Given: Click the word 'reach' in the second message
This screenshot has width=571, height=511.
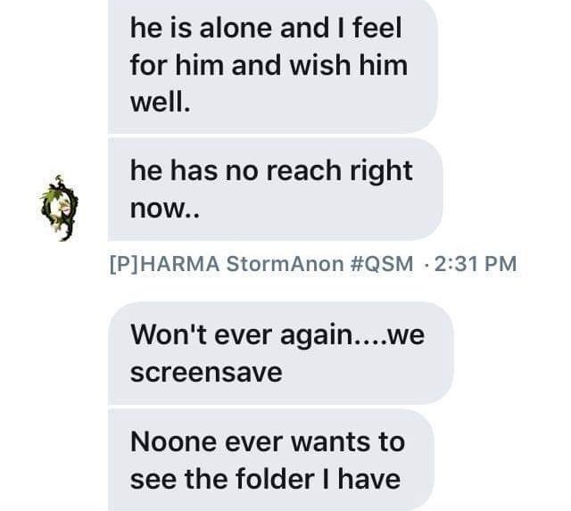Looking at the screenshot, I should point(304,170).
